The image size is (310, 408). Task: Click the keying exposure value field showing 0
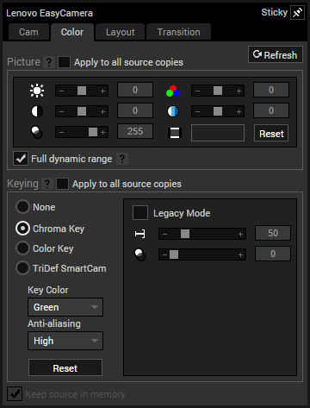(x=273, y=254)
